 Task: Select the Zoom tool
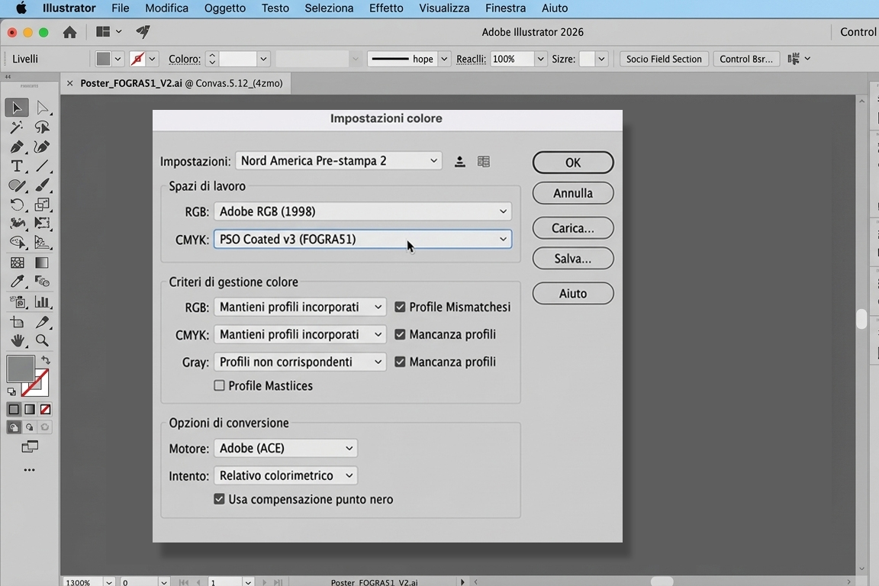pyautogui.click(x=42, y=340)
